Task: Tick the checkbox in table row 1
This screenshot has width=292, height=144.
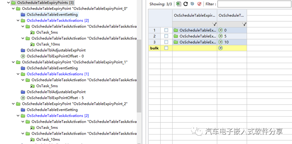Action: [166, 30]
